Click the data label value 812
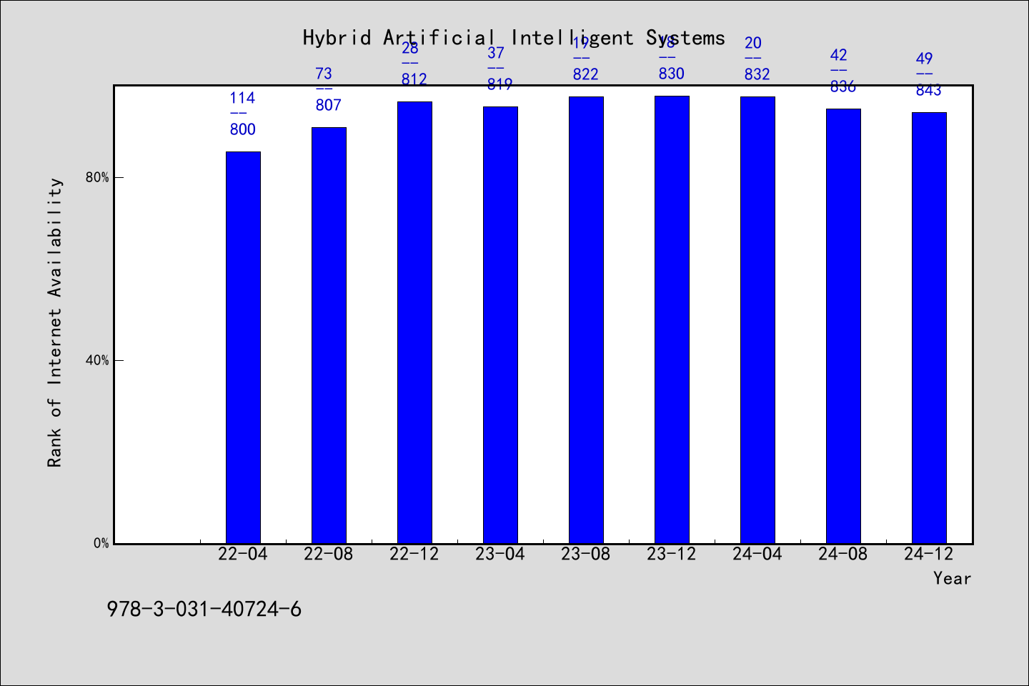Viewport: 1029px width, 686px height. click(414, 79)
